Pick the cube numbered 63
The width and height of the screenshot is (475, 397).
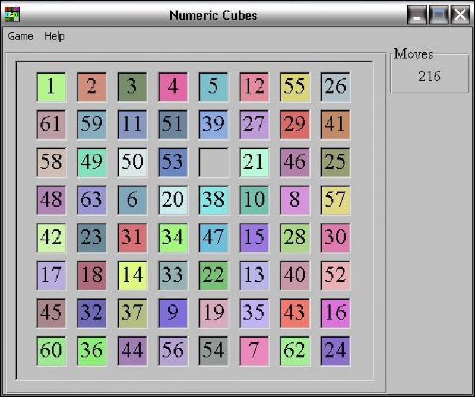pyautogui.click(x=92, y=200)
